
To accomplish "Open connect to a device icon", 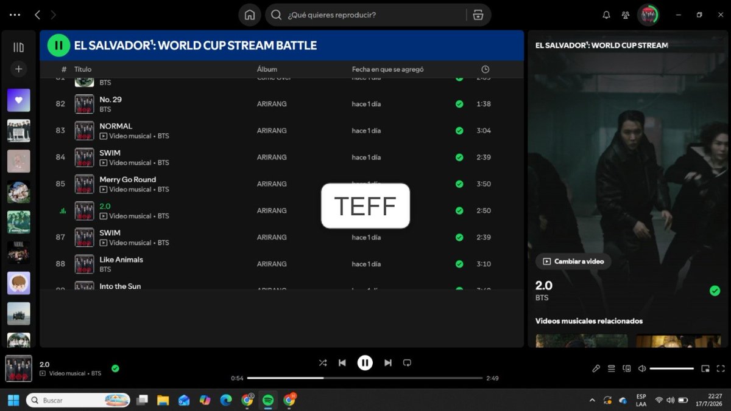I will coord(627,368).
